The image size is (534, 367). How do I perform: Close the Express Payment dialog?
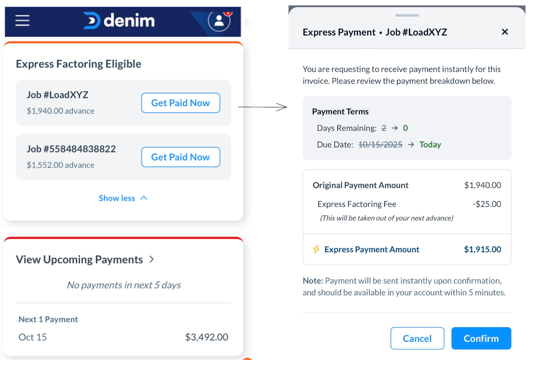coord(505,32)
